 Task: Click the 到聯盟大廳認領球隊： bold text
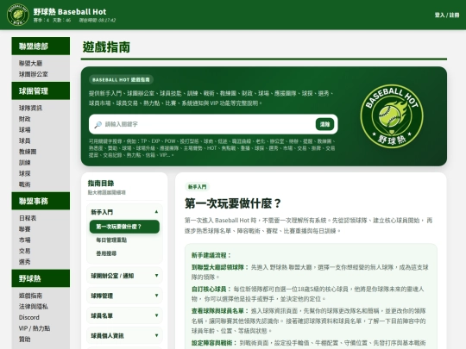[220, 267]
